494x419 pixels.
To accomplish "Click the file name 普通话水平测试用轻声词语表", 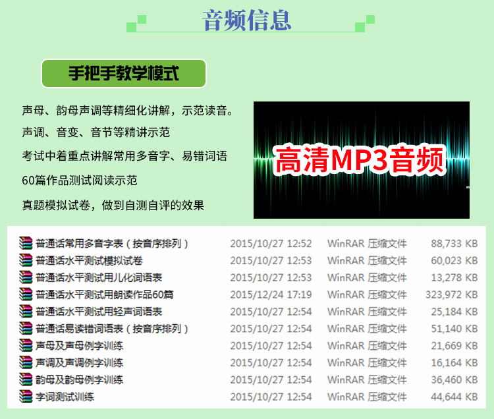I will 99,312.
